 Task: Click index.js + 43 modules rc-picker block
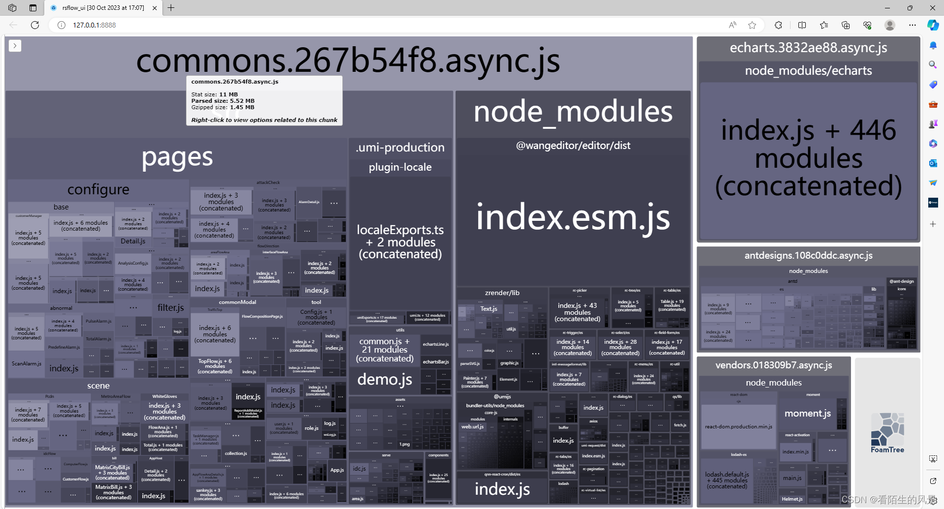tap(577, 312)
